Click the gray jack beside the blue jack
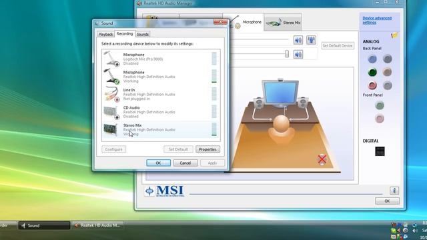 tap(388, 59)
